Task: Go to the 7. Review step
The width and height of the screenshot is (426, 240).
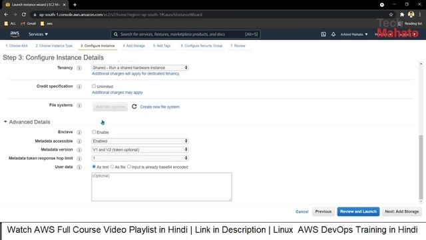Action: coord(238,46)
